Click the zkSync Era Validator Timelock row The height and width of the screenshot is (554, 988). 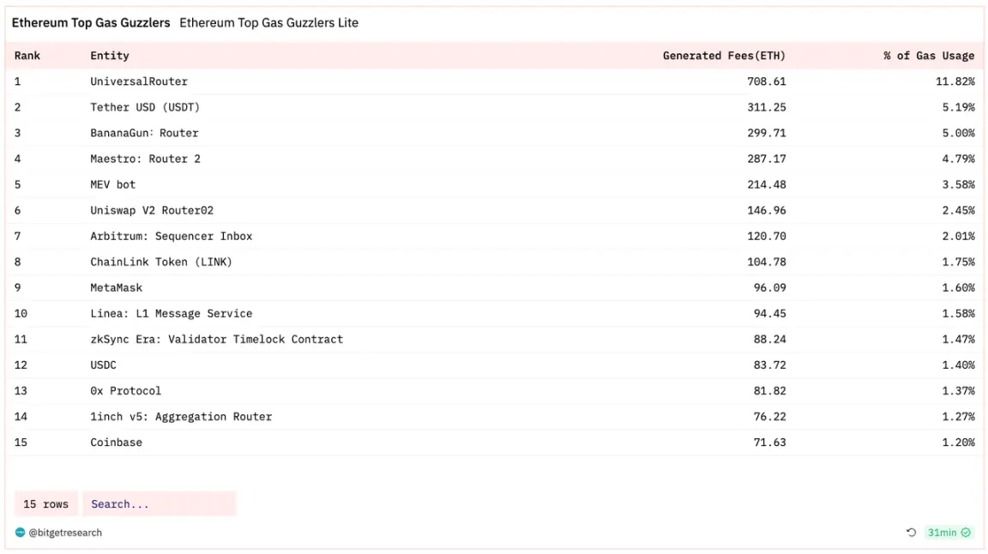coord(216,339)
